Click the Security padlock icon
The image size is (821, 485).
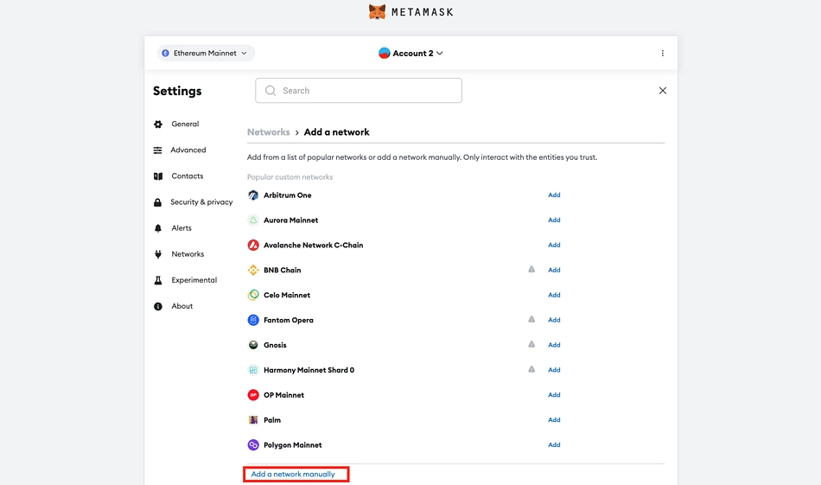click(157, 202)
